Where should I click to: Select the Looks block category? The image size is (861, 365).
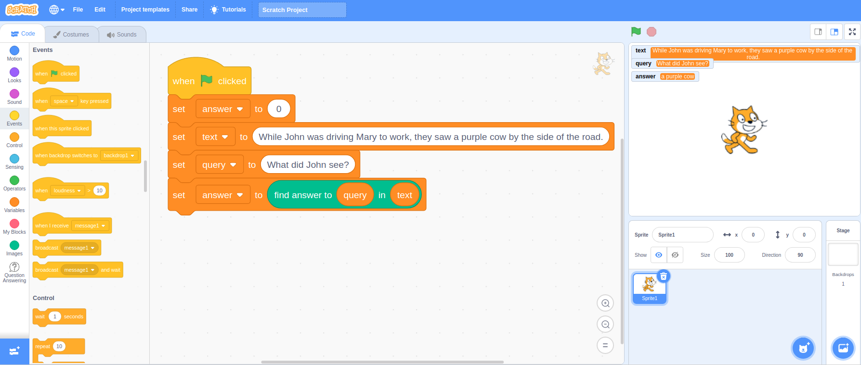click(14, 75)
